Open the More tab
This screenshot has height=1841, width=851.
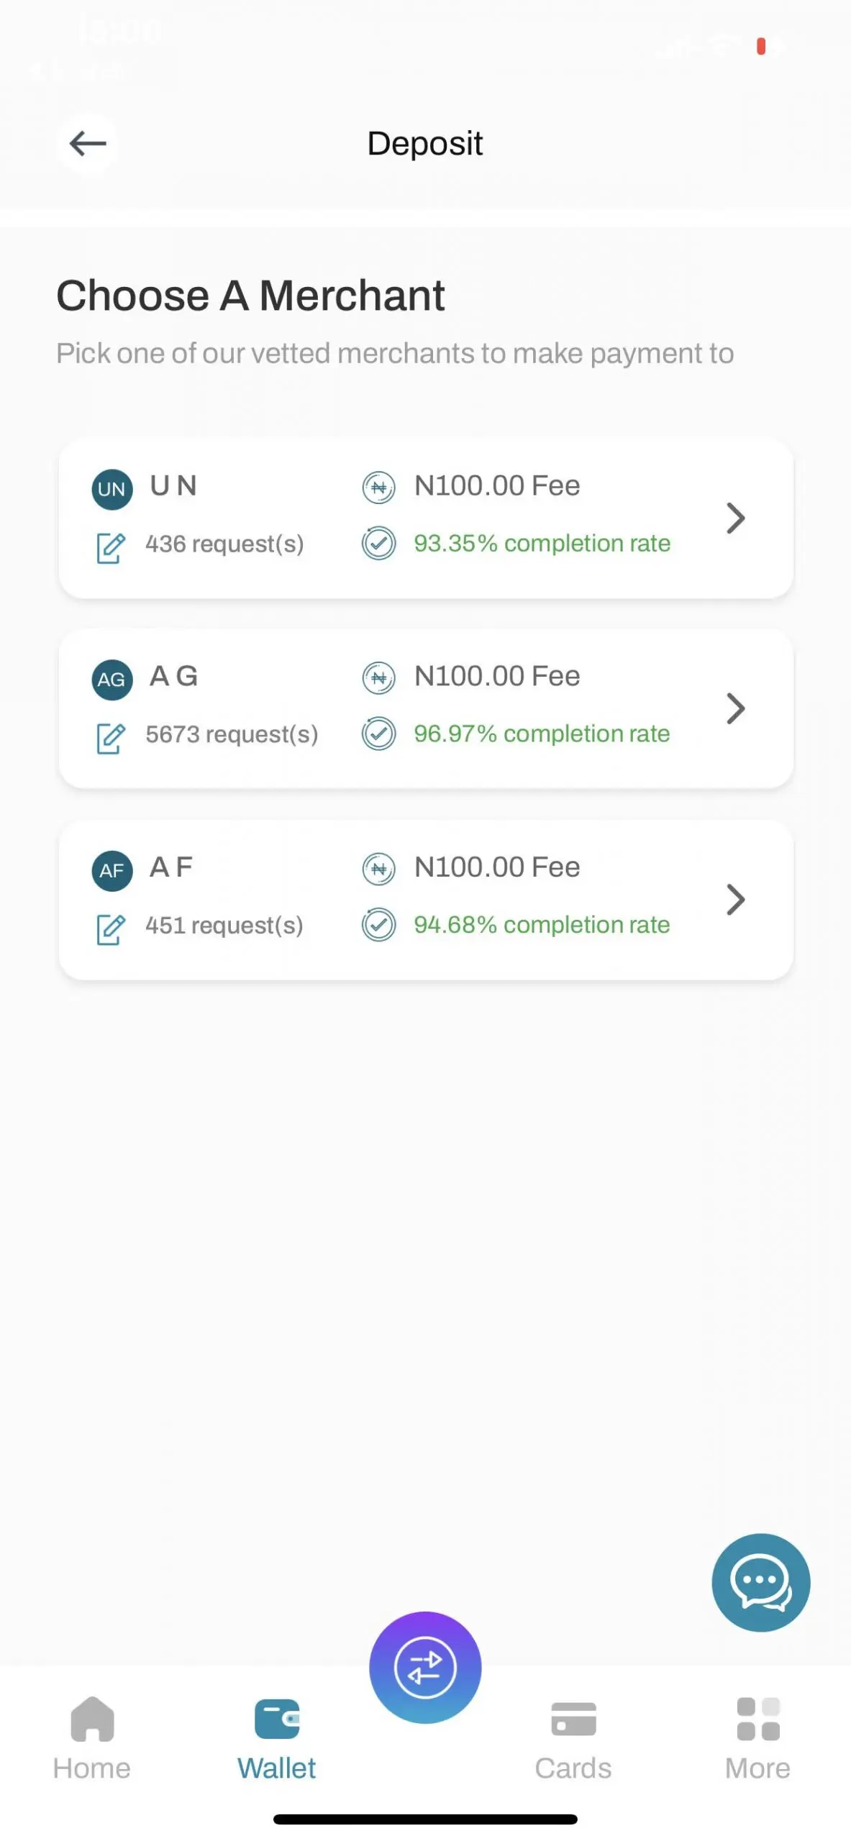click(x=757, y=1738)
